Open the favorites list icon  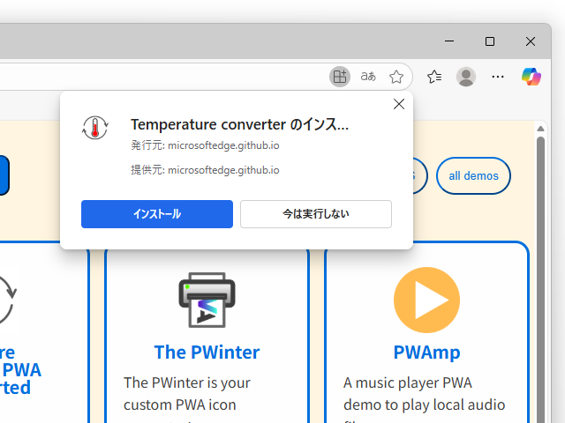click(434, 77)
